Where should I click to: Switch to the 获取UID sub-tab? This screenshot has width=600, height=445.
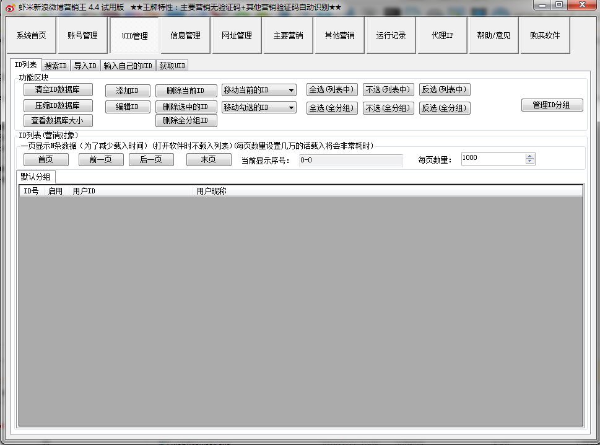(x=172, y=66)
